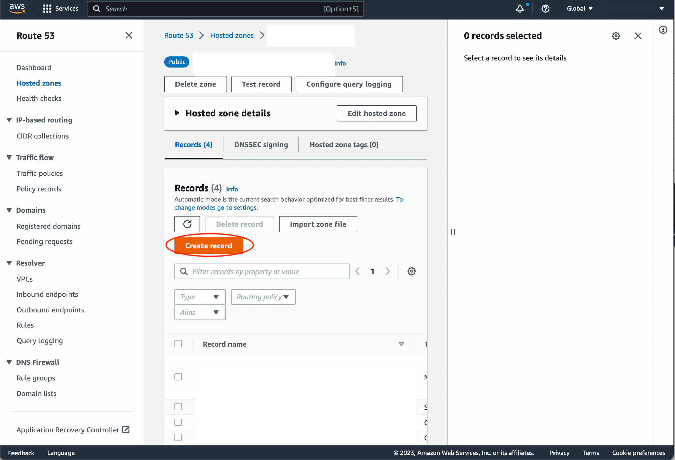Focus the top AWS Search bar

tap(225, 9)
